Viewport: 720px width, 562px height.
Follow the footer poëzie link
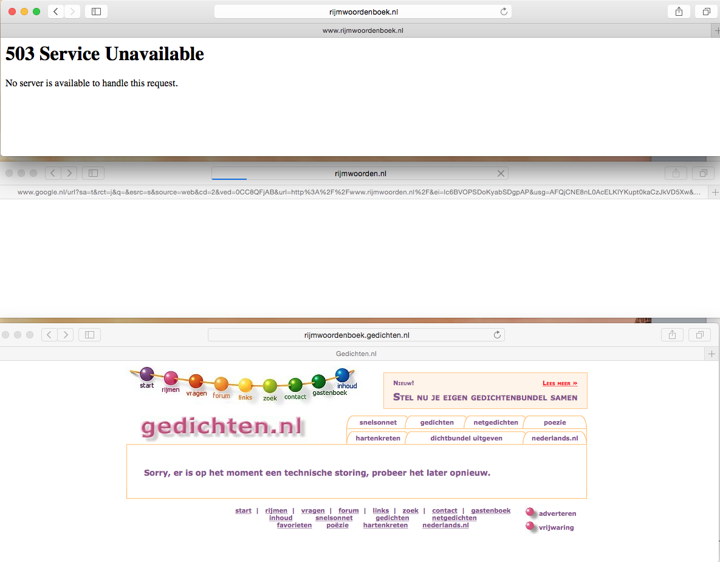pos(337,526)
